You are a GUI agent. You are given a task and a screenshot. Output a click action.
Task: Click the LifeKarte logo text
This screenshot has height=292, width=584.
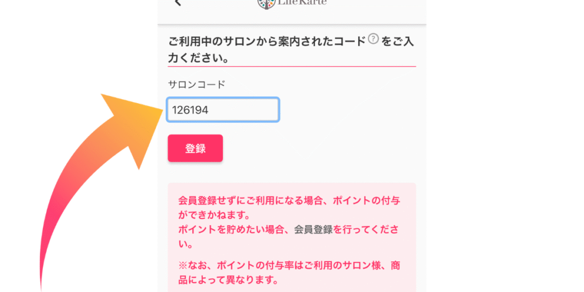click(303, 2)
